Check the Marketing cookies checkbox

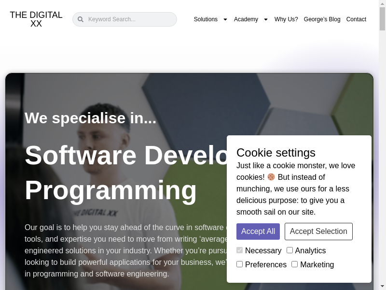click(295, 264)
